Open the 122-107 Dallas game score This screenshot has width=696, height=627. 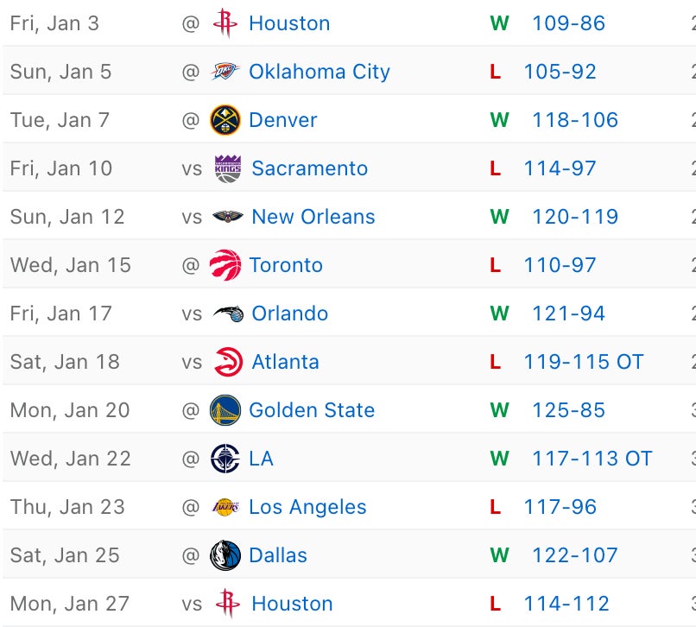click(x=575, y=555)
